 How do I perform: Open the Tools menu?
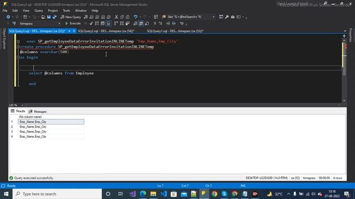click(67, 11)
